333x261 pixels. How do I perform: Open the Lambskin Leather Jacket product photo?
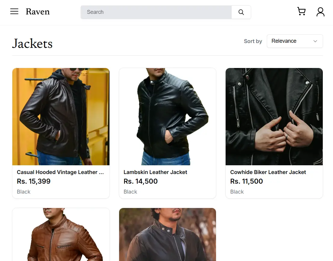(168, 117)
